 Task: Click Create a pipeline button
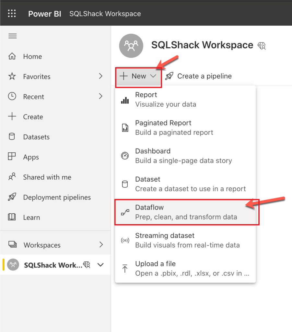pos(198,76)
